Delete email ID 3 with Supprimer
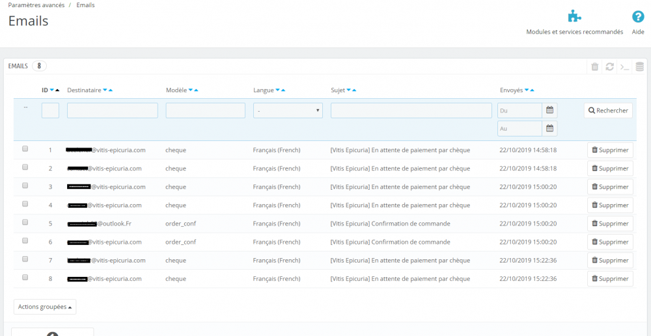This screenshot has height=336, width=651. [611, 187]
